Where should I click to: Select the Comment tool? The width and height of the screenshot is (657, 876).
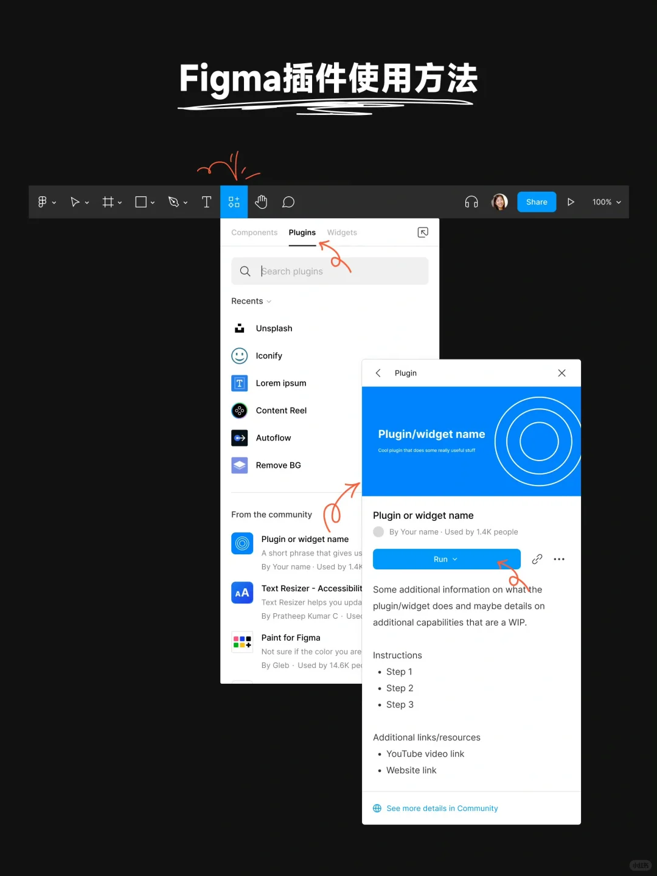(x=288, y=202)
